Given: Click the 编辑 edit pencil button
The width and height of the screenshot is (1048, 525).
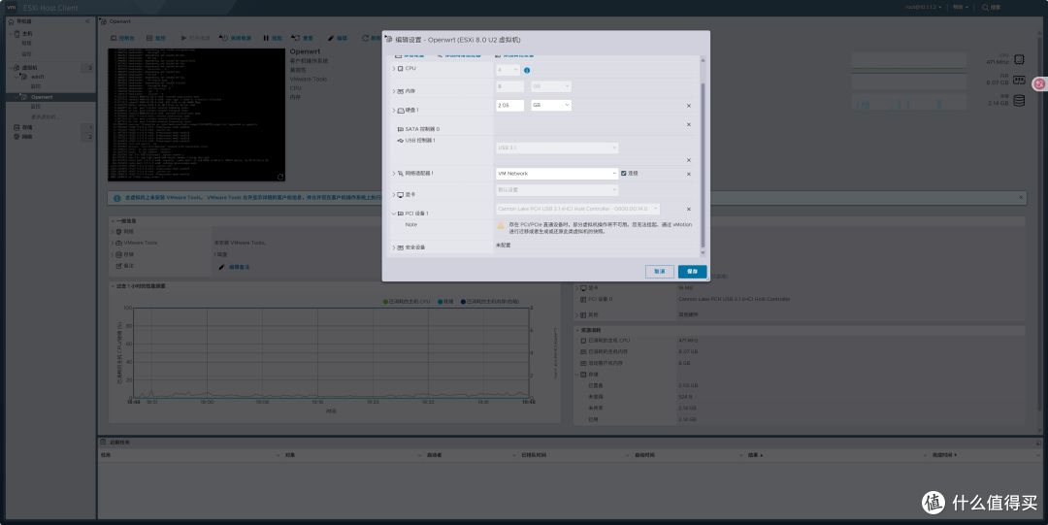Looking at the screenshot, I should coord(338,38).
